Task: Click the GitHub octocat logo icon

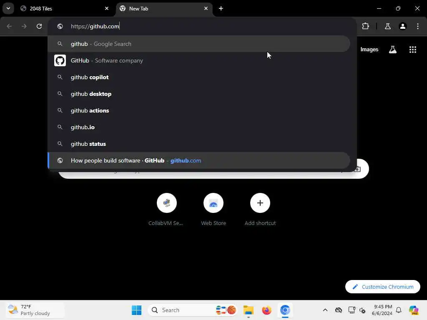Action: point(60,60)
